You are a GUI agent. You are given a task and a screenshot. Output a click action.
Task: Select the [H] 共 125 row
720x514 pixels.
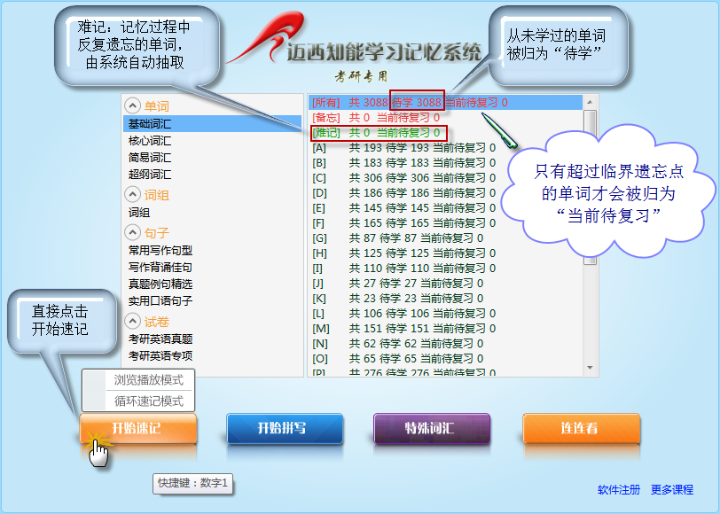pos(445,253)
